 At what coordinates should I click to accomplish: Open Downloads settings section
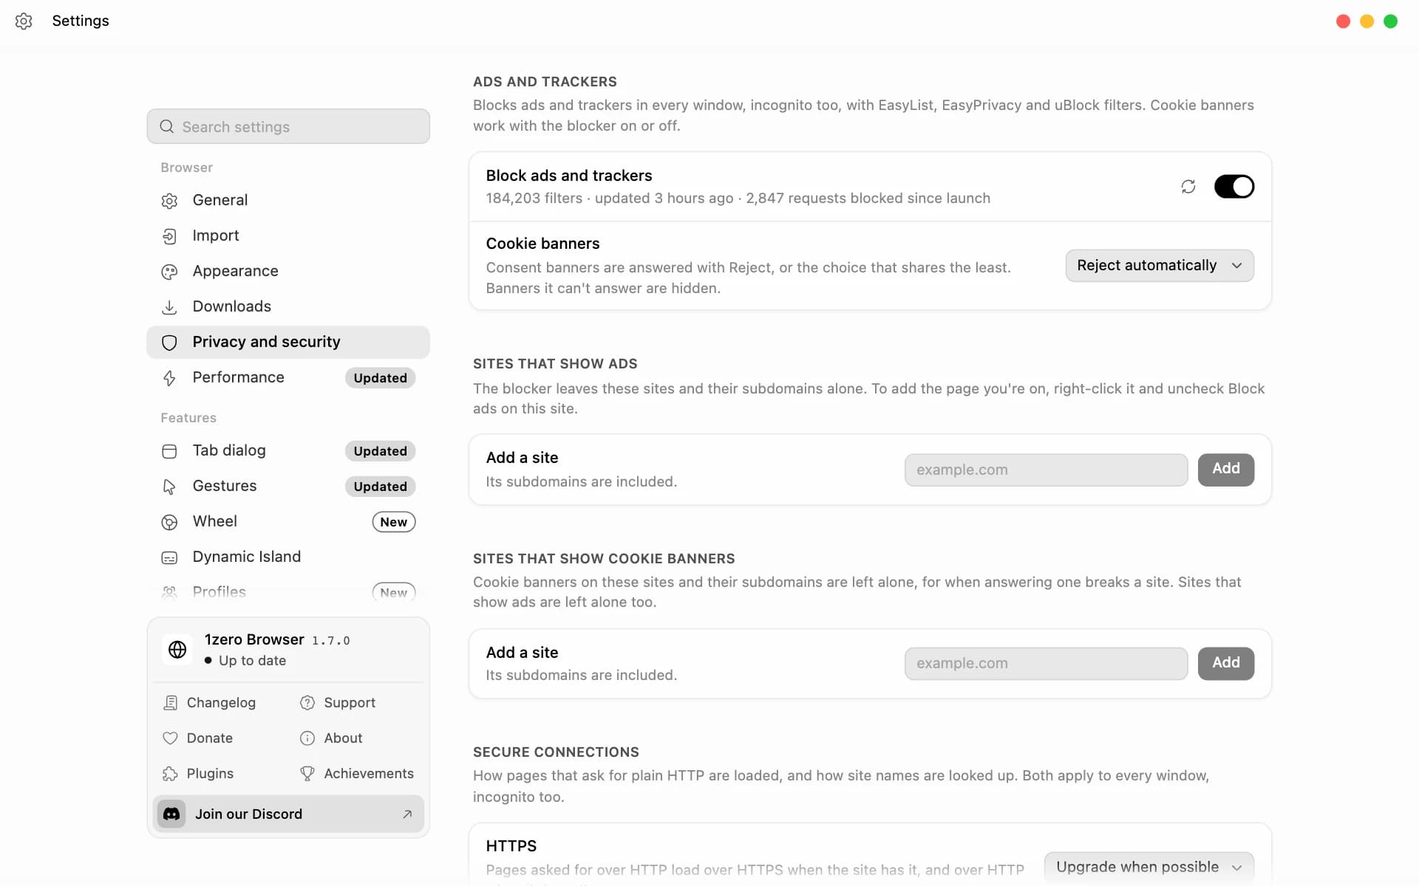(x=288, y=306)
